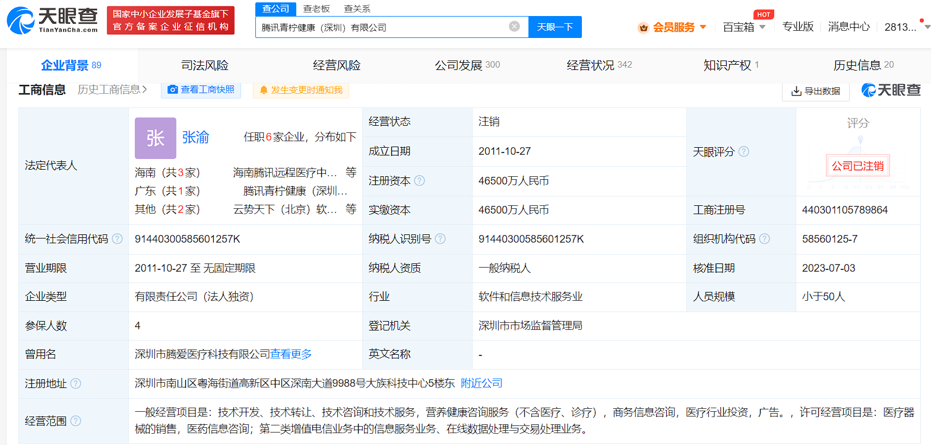The image size is (931, 445).
Task: Click the company name search input field
Action: (x=392, y=27)
